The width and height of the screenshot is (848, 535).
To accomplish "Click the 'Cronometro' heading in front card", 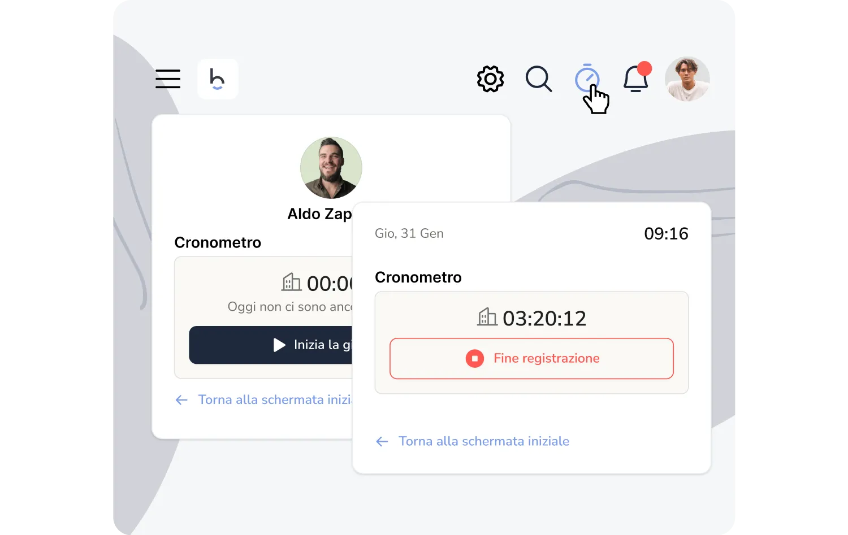I will pos(418,277).
